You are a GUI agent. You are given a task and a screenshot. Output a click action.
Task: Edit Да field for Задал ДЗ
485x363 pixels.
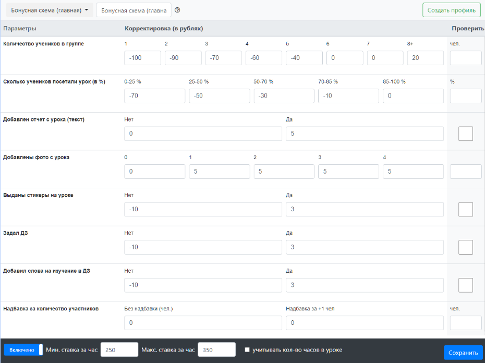click(365, 247)
